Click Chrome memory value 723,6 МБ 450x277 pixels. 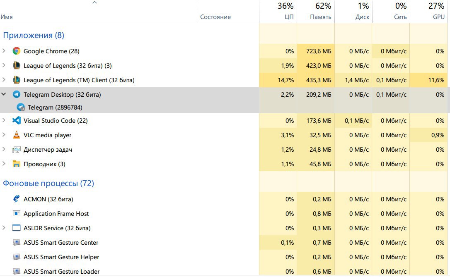click(319, 51)
